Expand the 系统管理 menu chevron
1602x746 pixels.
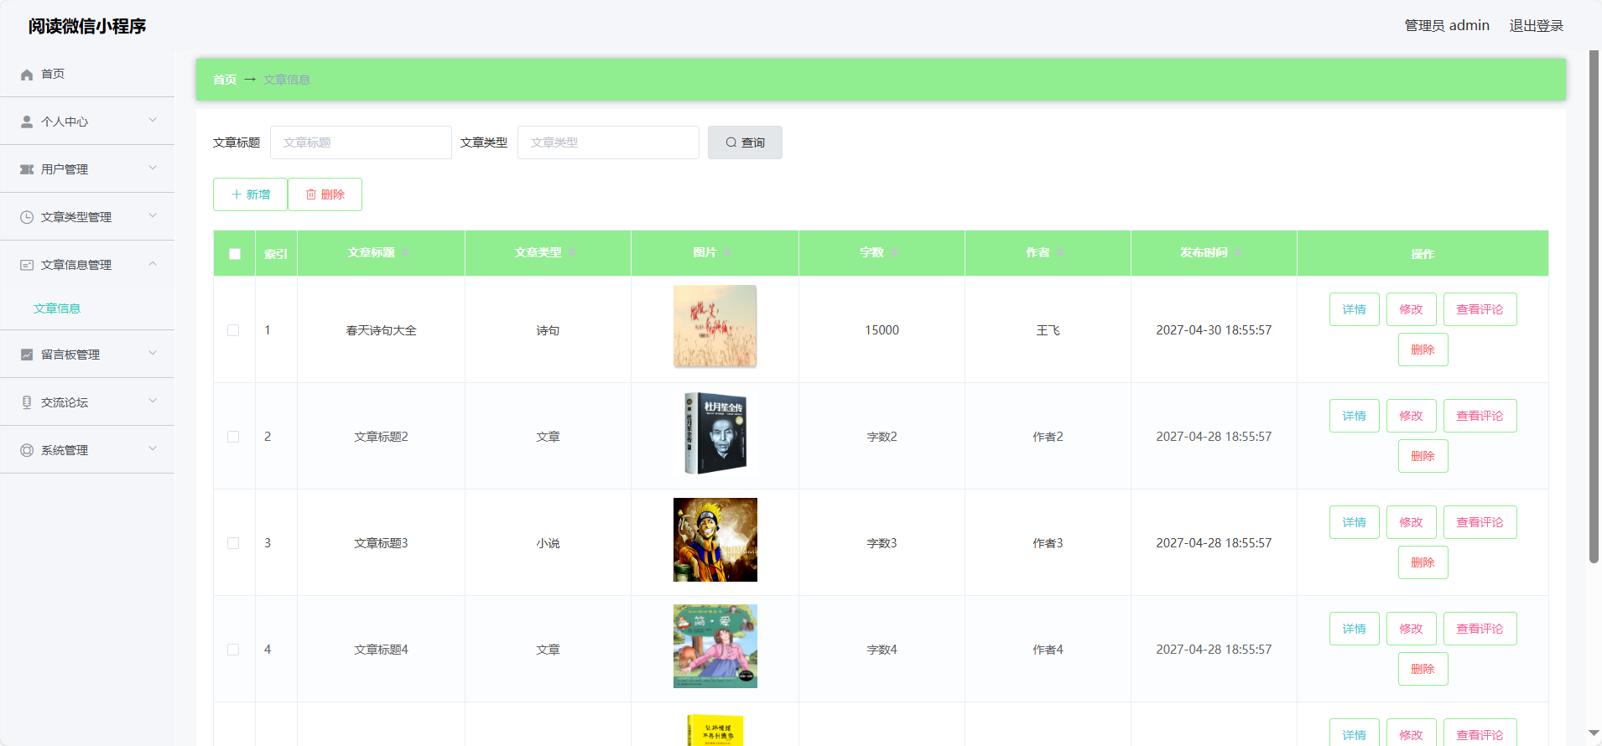point(153,448)
